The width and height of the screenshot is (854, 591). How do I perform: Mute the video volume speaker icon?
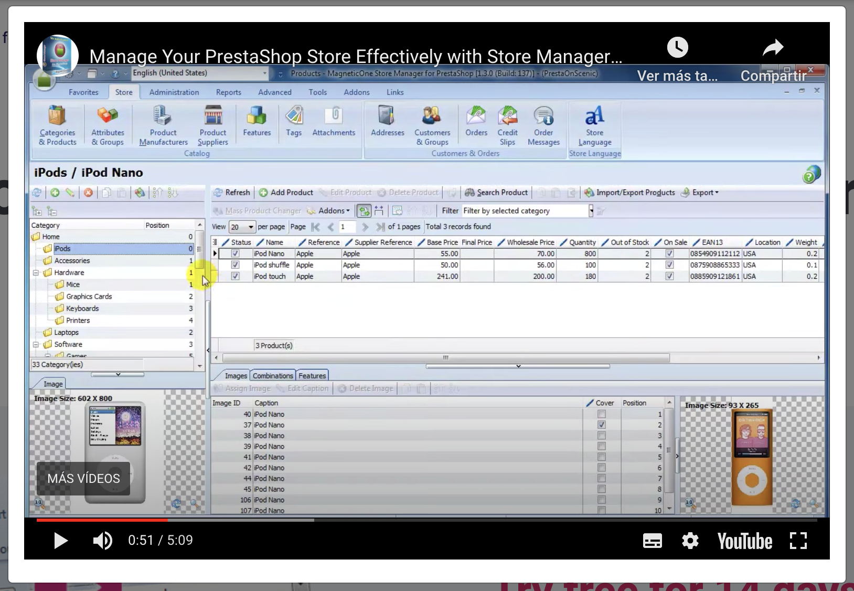pyautogui.click(x=102, y=541)
